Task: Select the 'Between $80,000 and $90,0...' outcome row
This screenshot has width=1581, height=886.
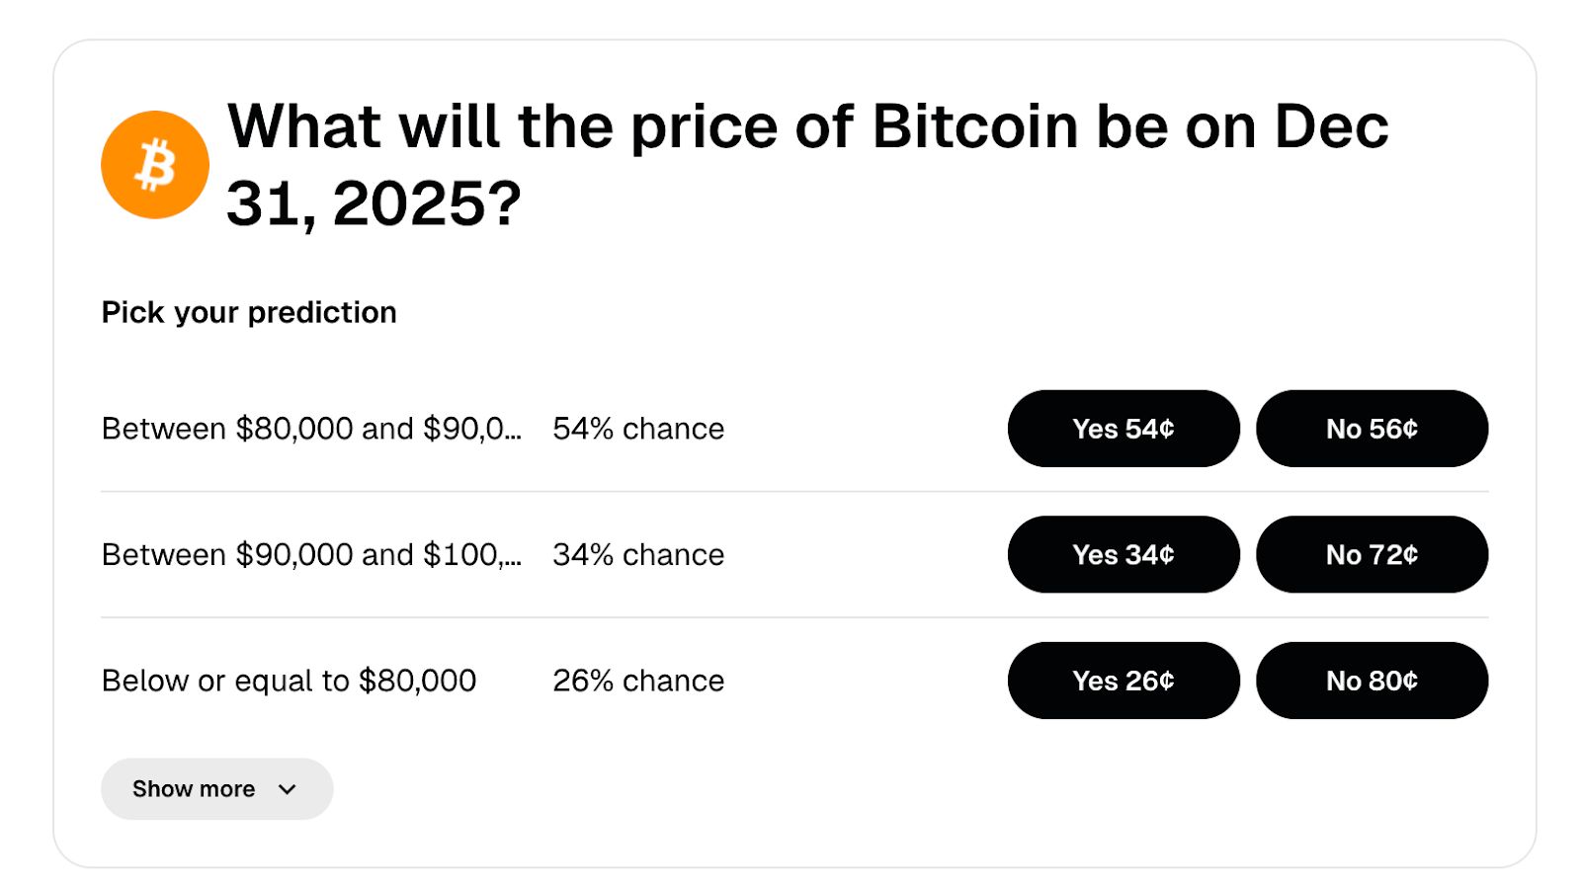Action: (x=312, y=429)
